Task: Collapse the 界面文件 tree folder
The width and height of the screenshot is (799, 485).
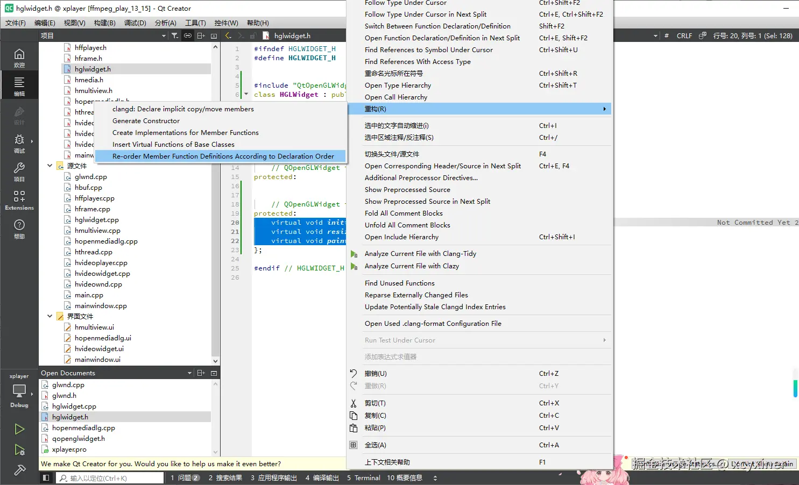Action: pyautogui.click(x=50, y=316)
